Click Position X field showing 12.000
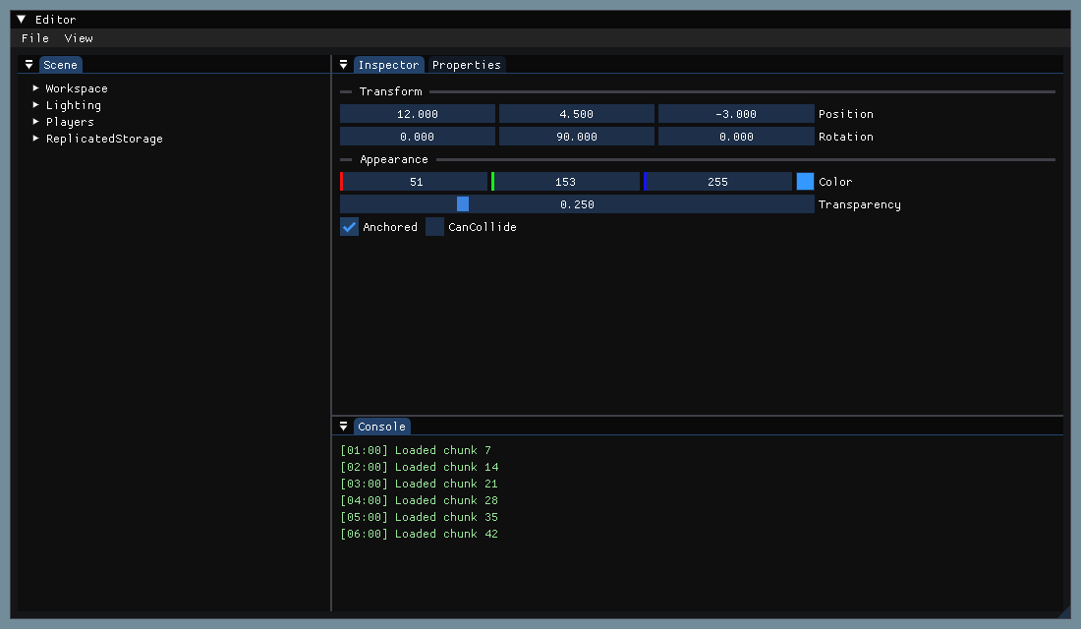 coord(418,114)
